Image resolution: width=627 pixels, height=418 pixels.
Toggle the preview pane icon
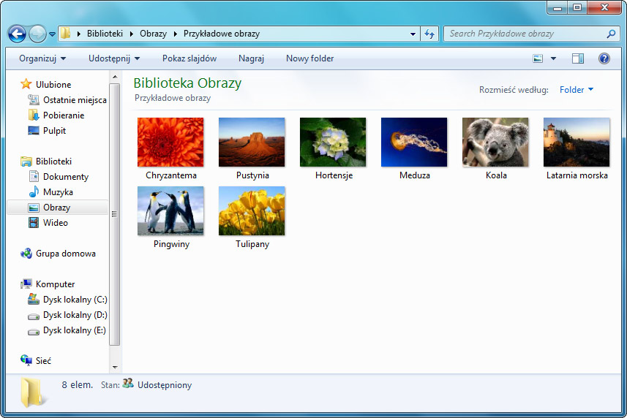pos(578,58)
